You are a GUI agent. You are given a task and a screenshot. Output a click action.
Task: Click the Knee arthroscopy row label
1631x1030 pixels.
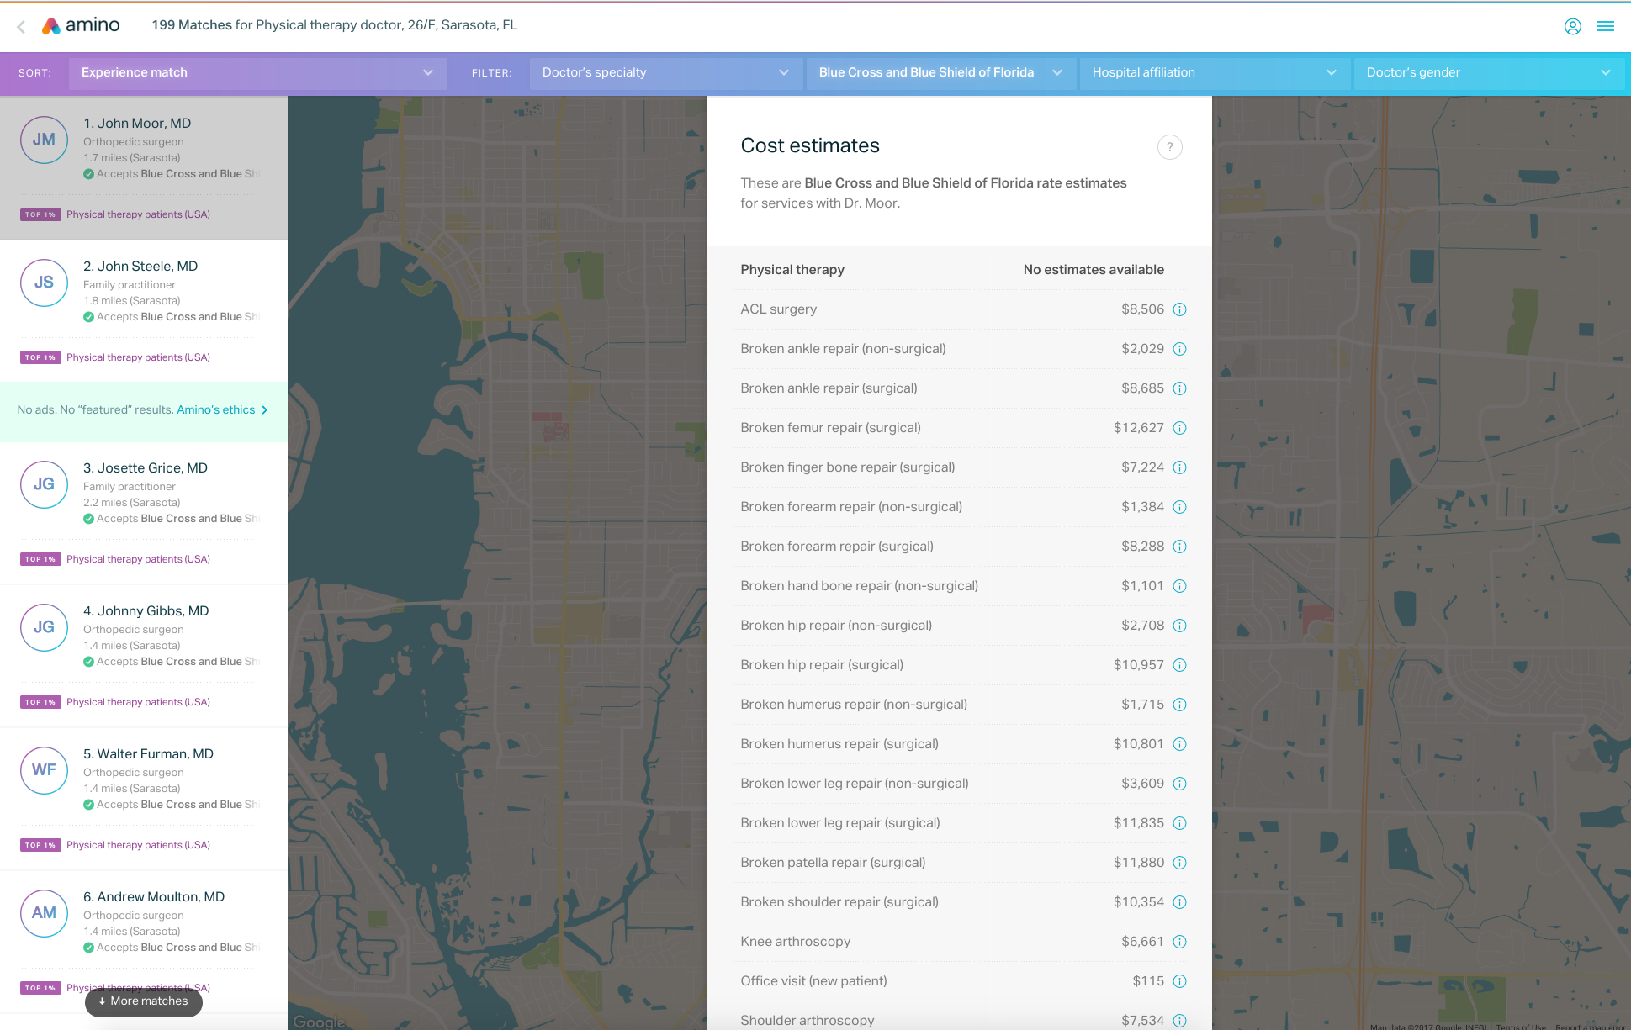[x=795, y=942]
